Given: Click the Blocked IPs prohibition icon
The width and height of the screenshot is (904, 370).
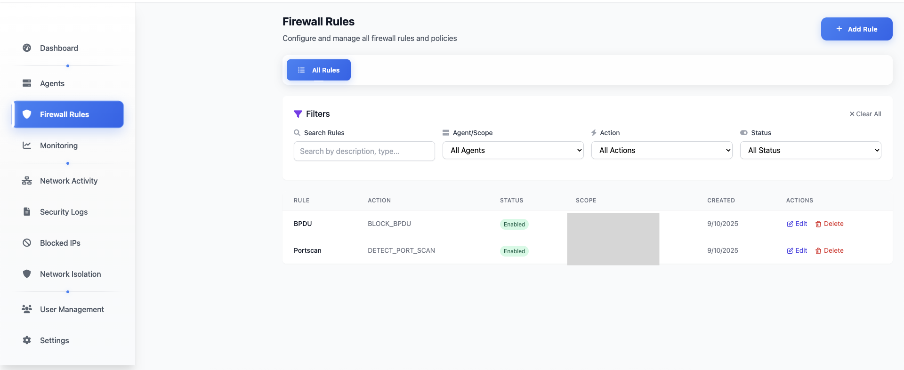Looking at the screenshot, I should coord(27,243).
